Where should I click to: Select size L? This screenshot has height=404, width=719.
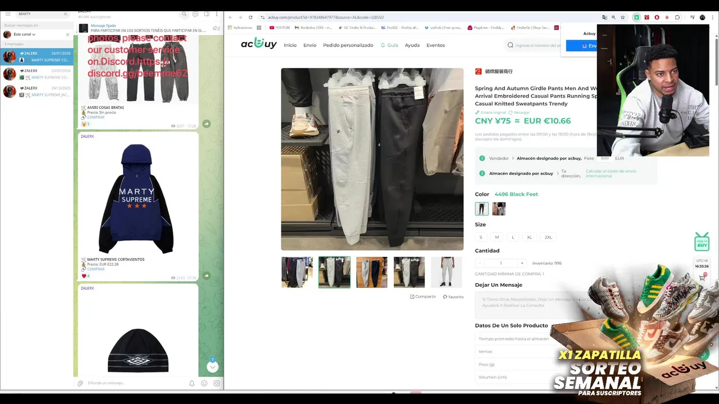coord(512,237)
